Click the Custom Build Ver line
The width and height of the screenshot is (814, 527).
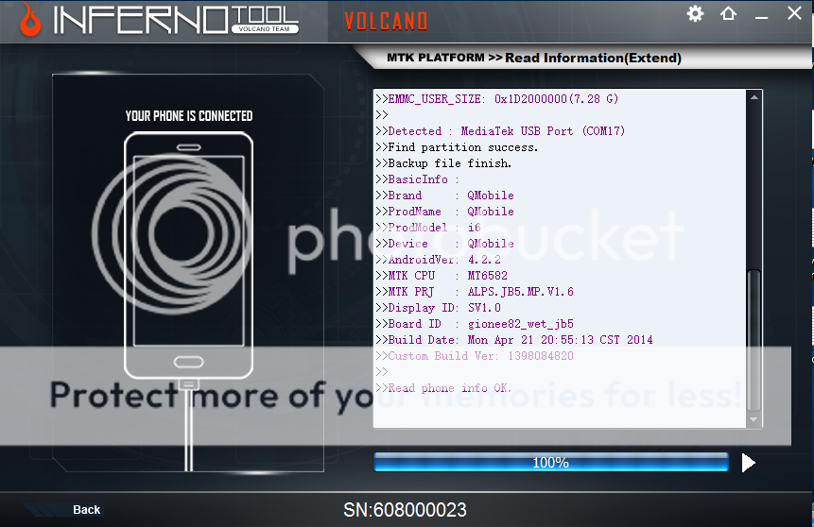coord(475,356)
